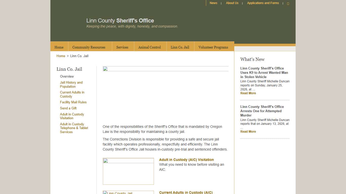Click the About Us link
Image resolution: width=346 pixels, height=194 pixels.
pos(232,3)
